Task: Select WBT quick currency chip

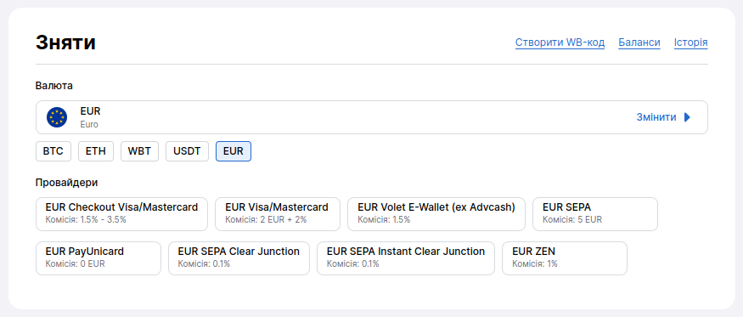Action: click(x=139, y=151)
